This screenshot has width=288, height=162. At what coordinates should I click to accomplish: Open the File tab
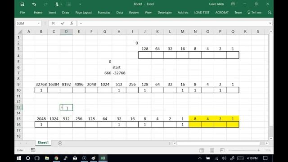(x=22, y=13)
